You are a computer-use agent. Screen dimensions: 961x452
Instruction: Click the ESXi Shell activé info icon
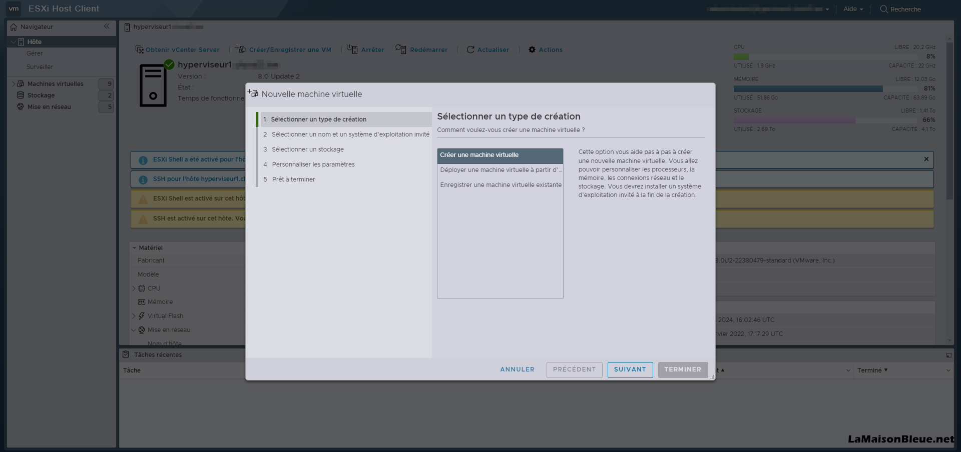click(x=143, y=160)
